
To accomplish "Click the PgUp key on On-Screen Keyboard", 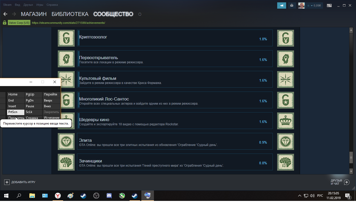I will coord(33,94).
